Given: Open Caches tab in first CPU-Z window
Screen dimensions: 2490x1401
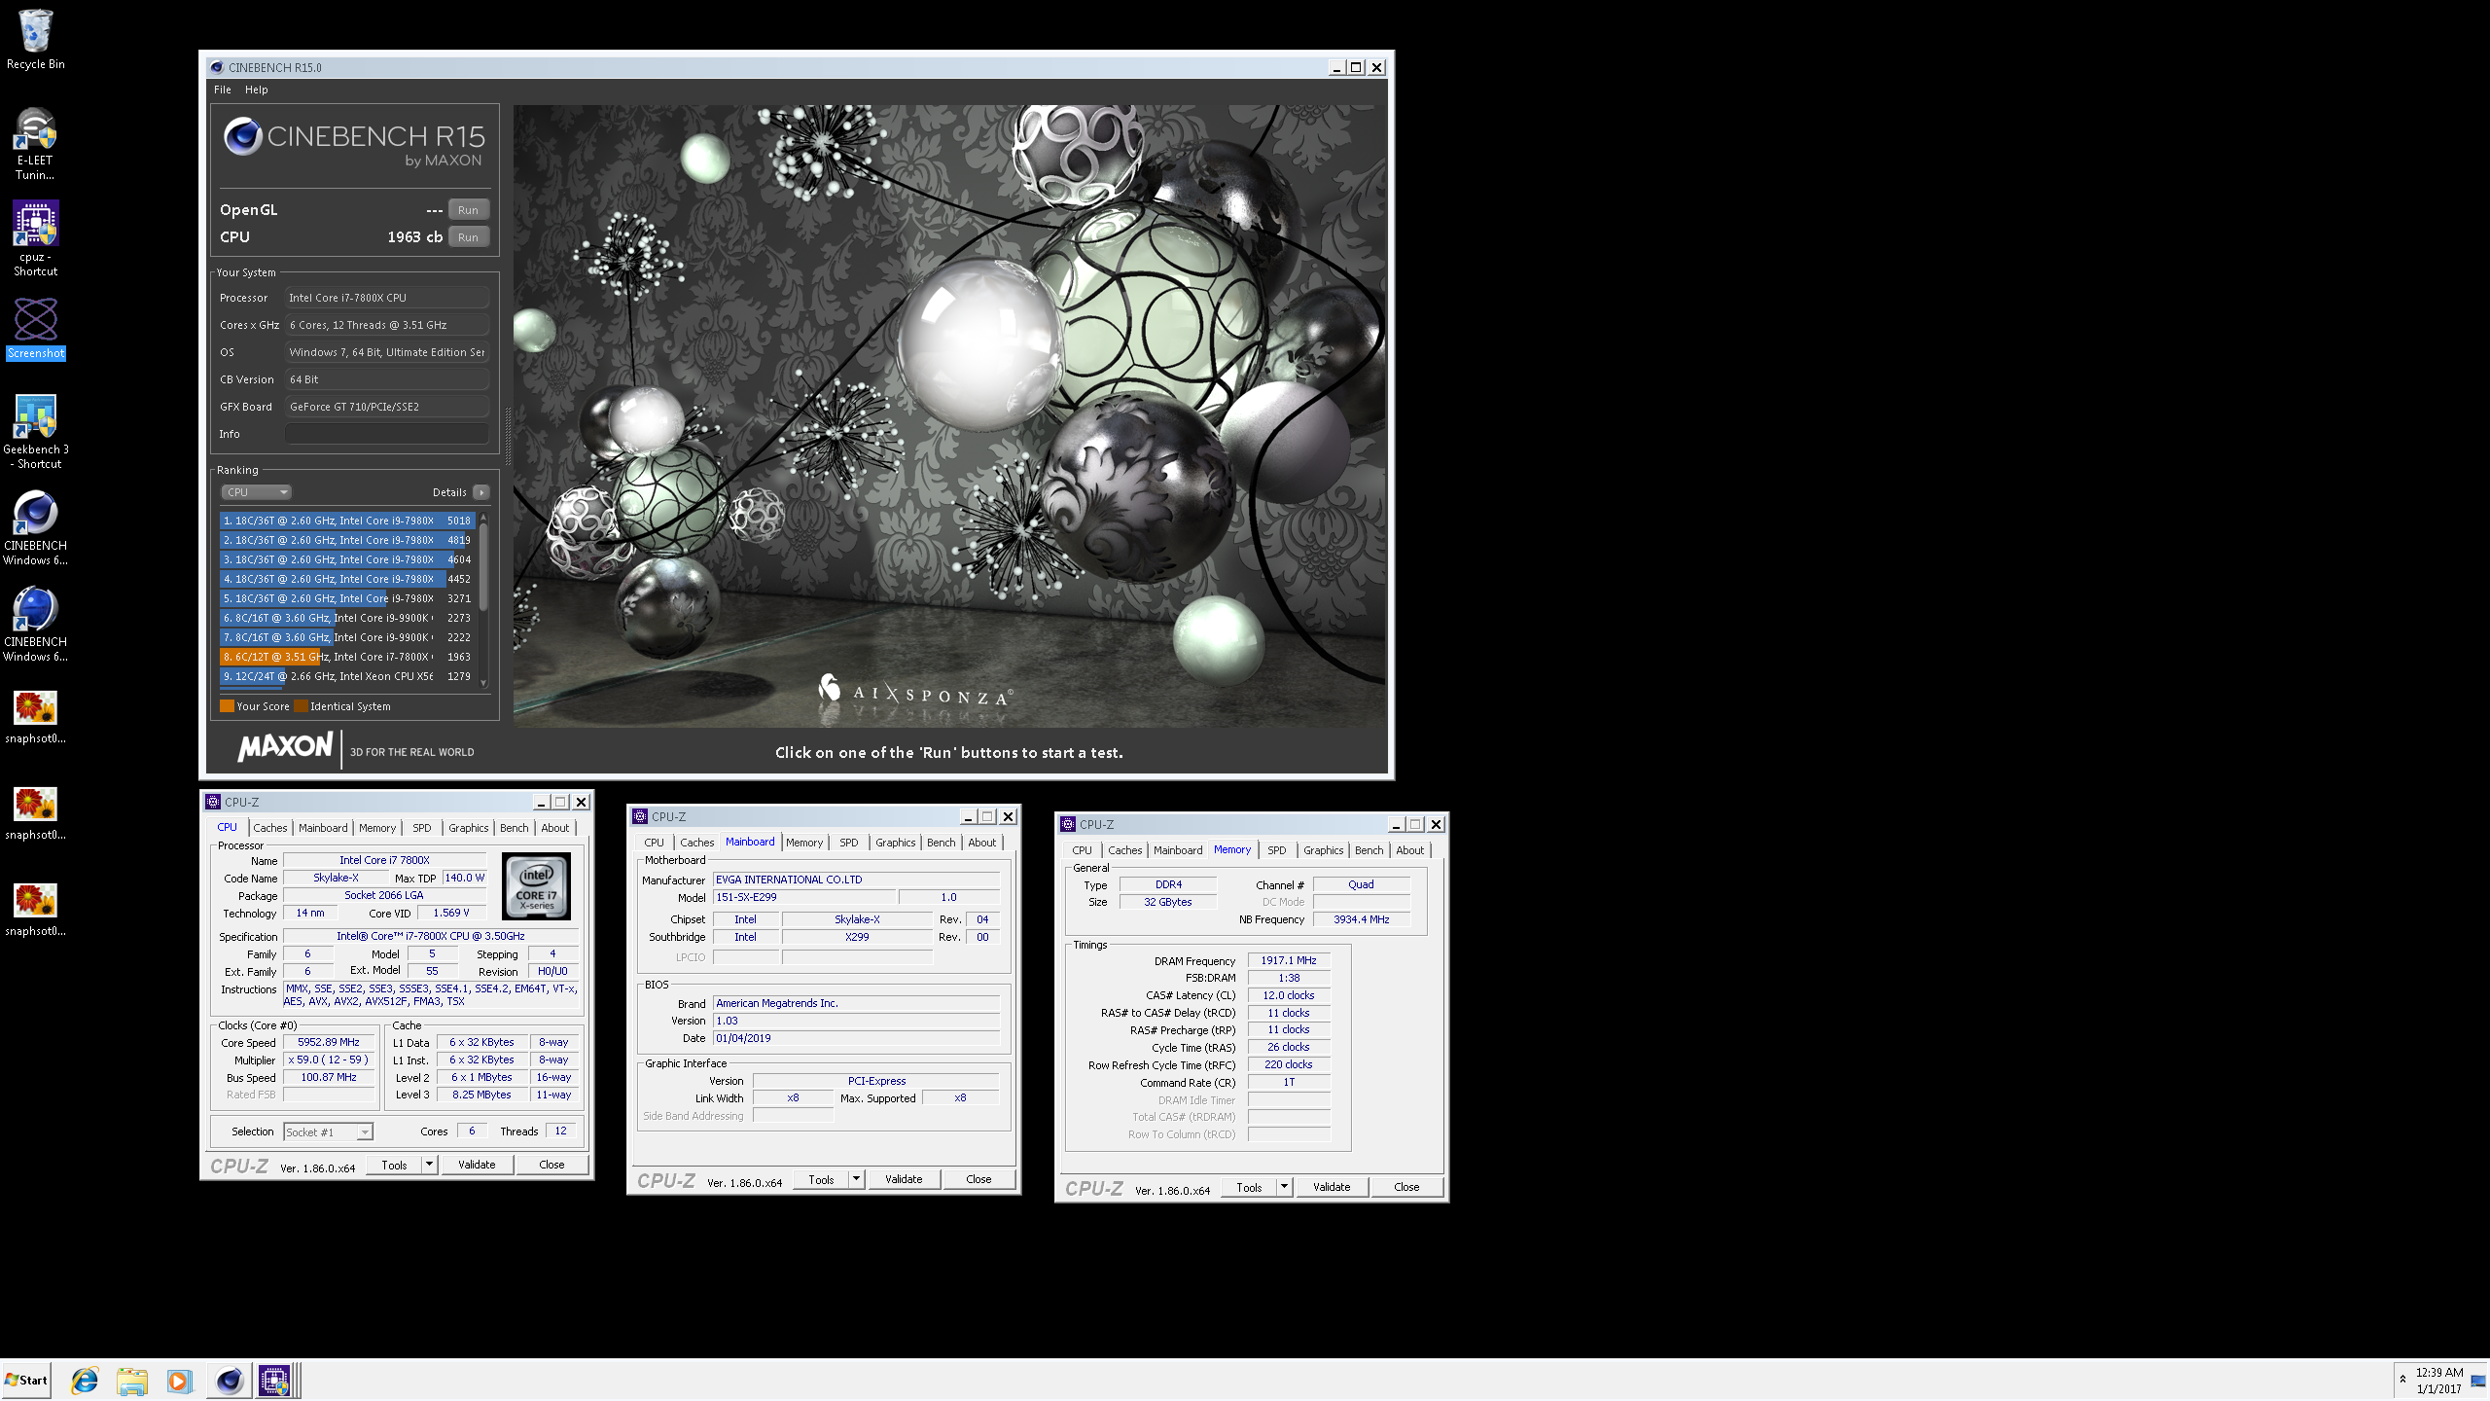Looking at the screenshot, I should point(270,828).
